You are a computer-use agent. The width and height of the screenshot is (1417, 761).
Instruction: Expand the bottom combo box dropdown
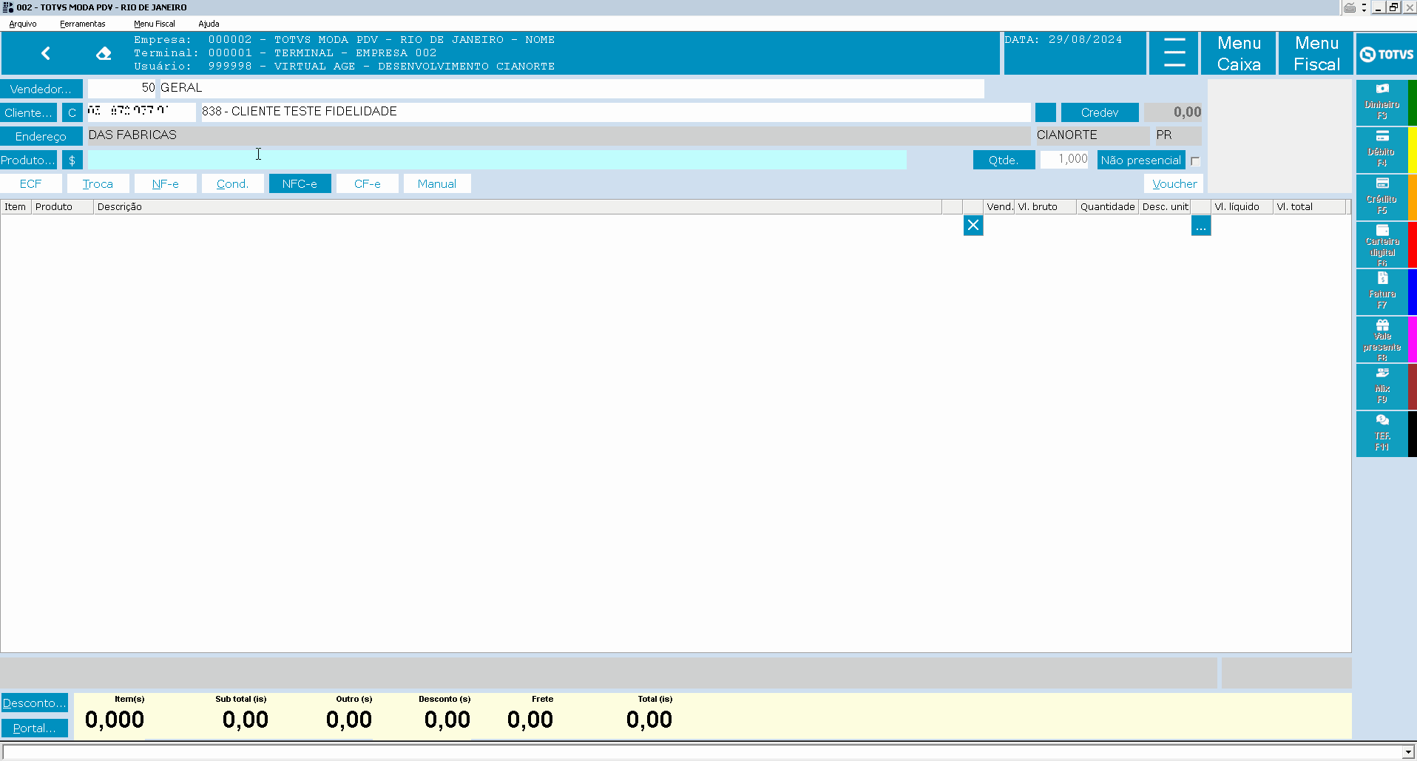click(1408, 752)
